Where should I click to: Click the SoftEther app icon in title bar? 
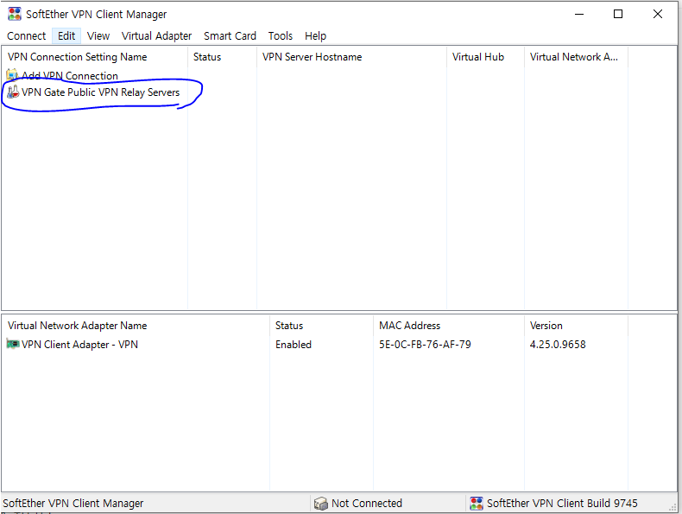[x=15, y=14]
